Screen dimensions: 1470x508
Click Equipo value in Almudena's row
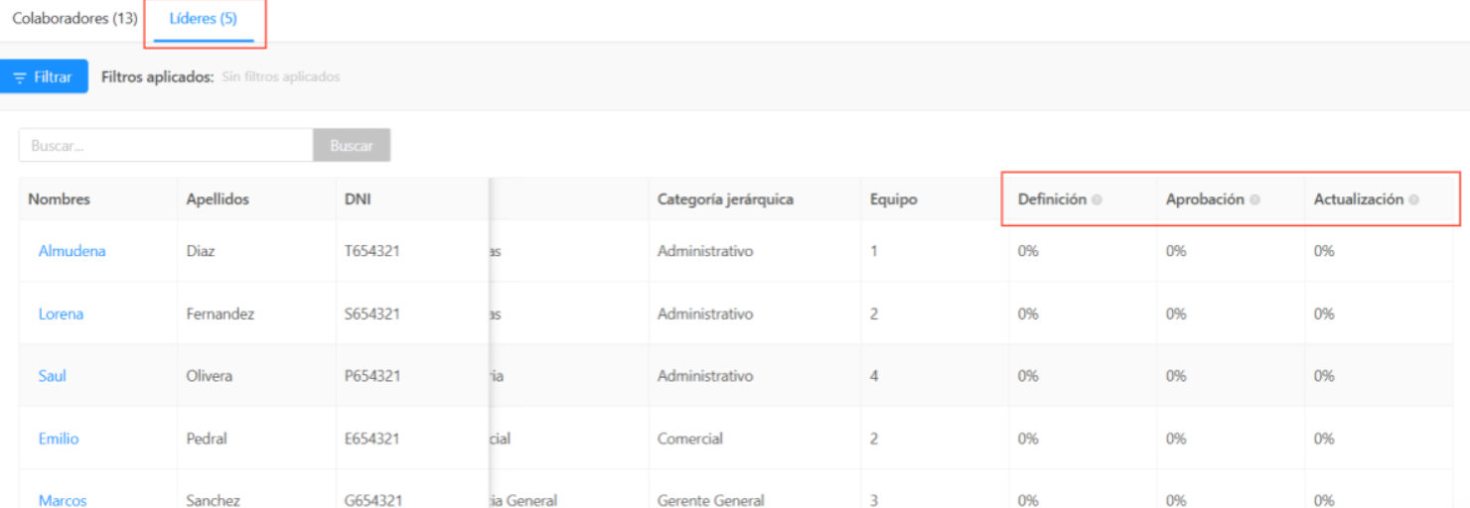tap(874, 251)
